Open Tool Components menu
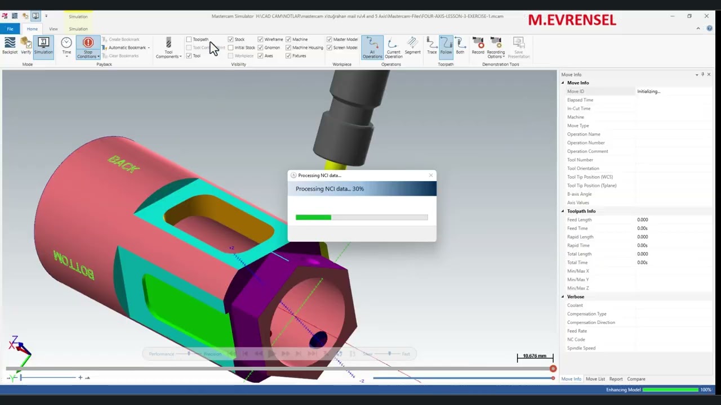 pos(168,48)
